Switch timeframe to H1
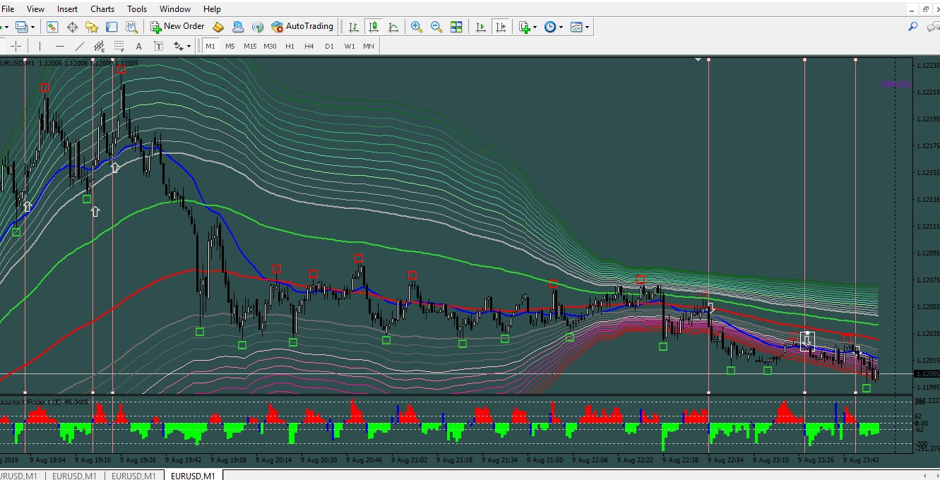Viewport: 940px width, 480px height. pyautogui.click(x=290, y=47)
